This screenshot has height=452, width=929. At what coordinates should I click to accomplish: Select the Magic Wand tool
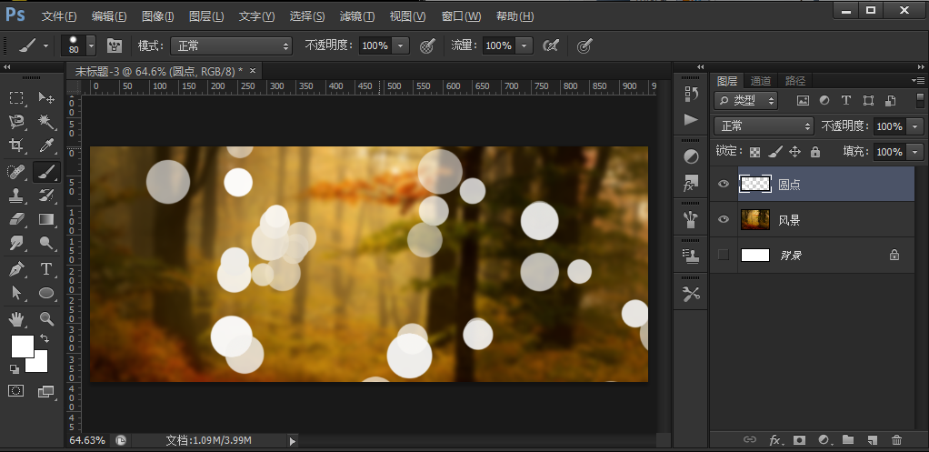pyautogui.click(x=46, y=122)
